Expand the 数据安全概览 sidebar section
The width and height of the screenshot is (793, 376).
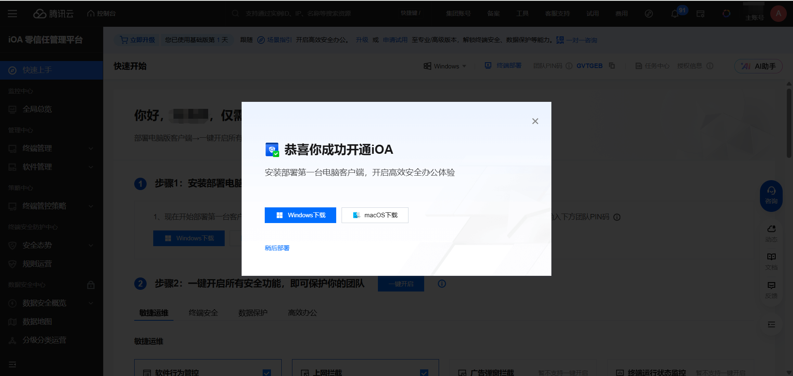pos(52,303)
